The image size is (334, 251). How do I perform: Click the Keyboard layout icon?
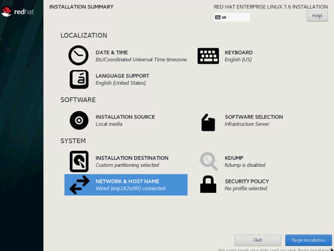(x=208, y=56)
